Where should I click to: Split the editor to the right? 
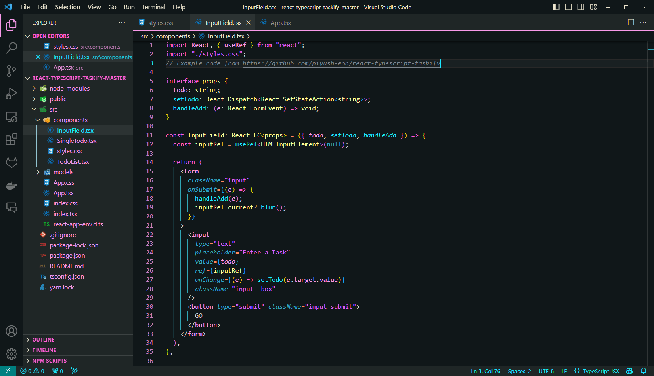click(x=631, y=23)
